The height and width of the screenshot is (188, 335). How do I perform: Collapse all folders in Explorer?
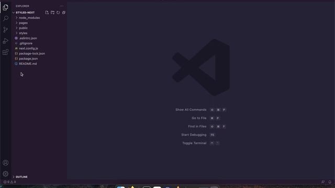coord(64,13)
